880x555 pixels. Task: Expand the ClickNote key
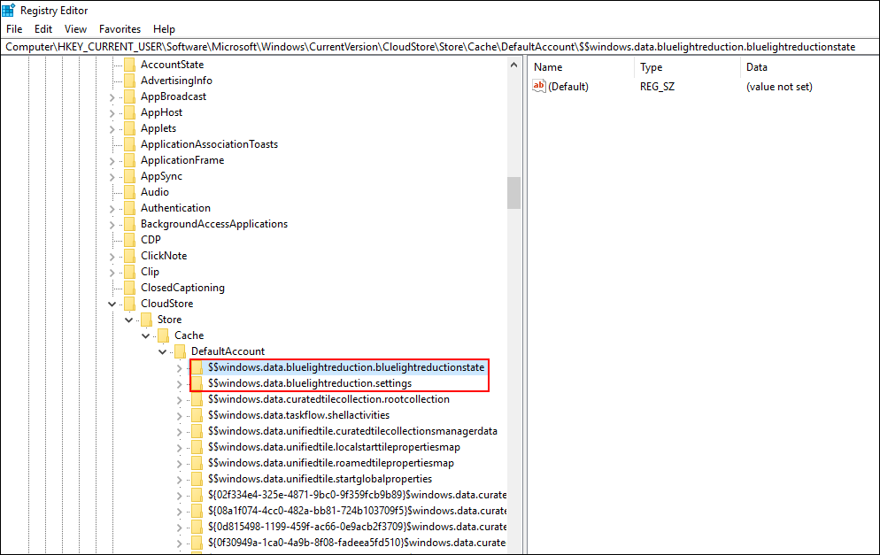click(112, 256)
